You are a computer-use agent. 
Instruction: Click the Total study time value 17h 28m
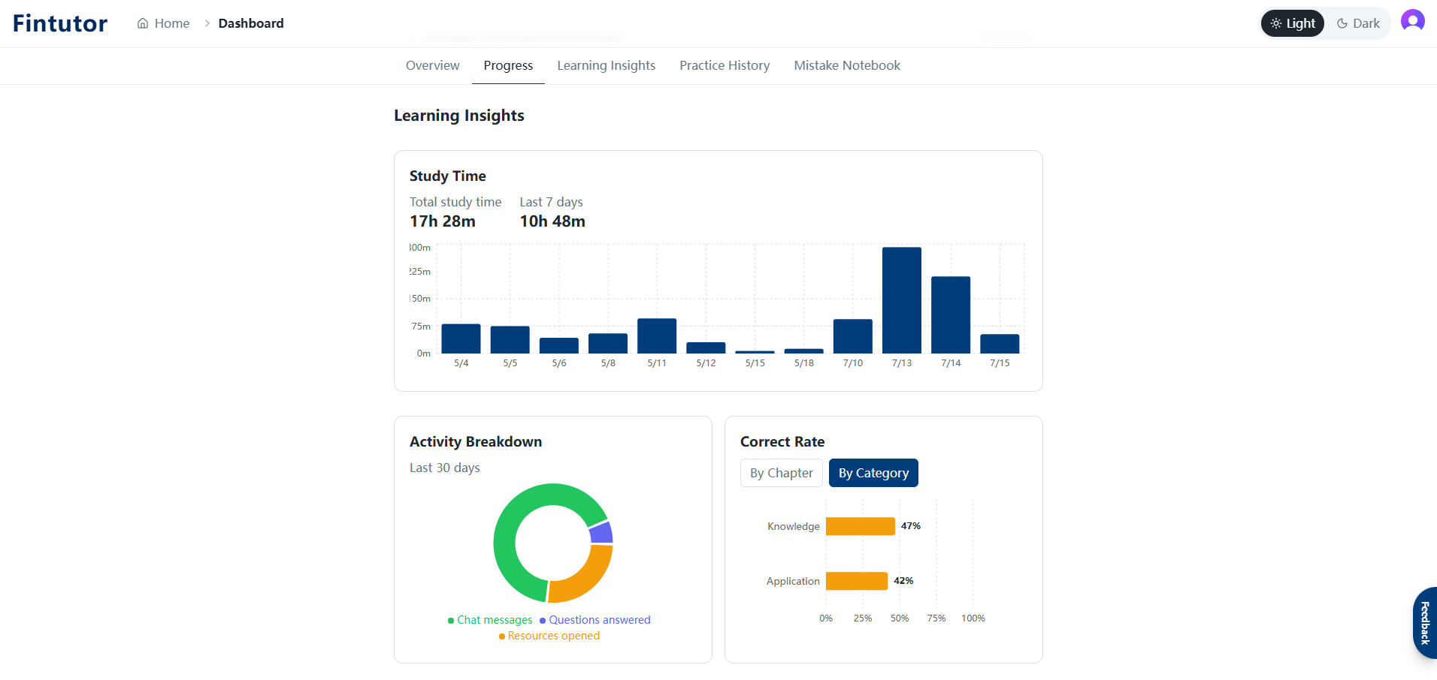click(x=443, y=221)
